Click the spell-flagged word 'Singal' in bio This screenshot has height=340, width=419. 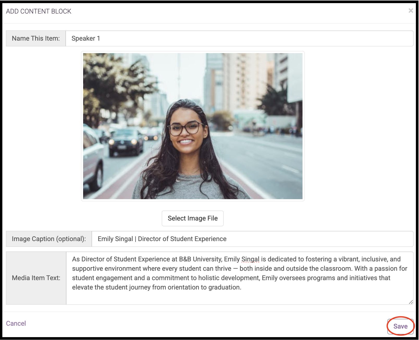[250, 259]
